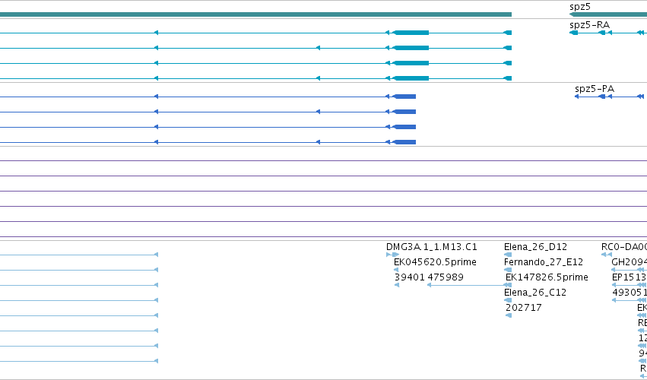Select EST label 475989
647x380 pixels.
446,277
